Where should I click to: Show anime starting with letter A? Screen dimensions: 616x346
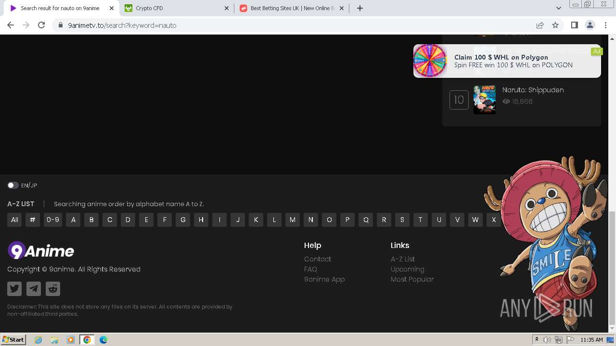[x=73, y=220]
